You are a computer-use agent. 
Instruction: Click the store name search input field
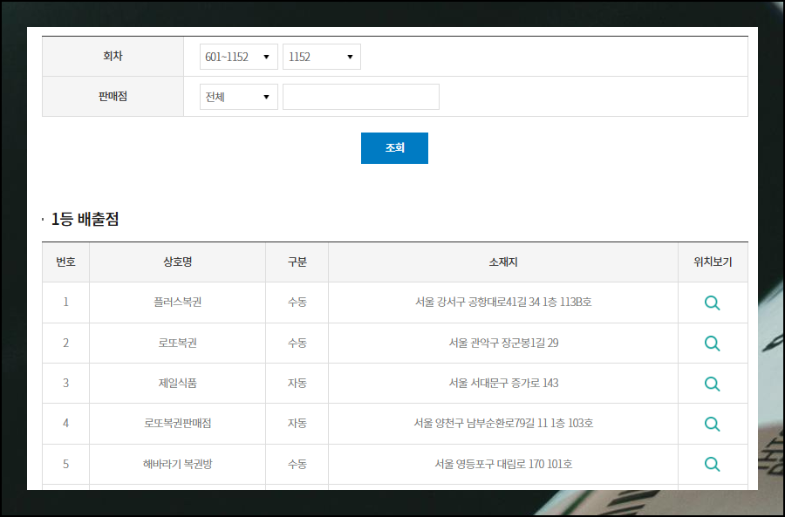click(361, 97)
